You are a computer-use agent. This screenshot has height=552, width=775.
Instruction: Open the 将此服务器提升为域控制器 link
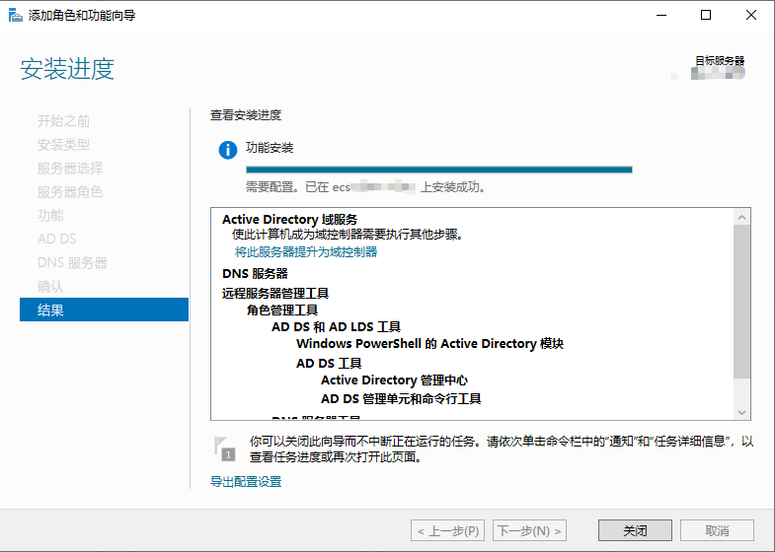click(306, 252)
